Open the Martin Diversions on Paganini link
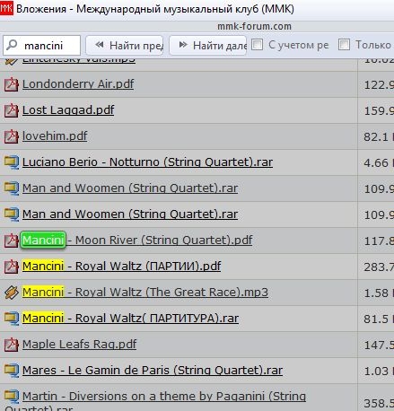The width and height of the screenshot is (394, 411). pos(155,401)
